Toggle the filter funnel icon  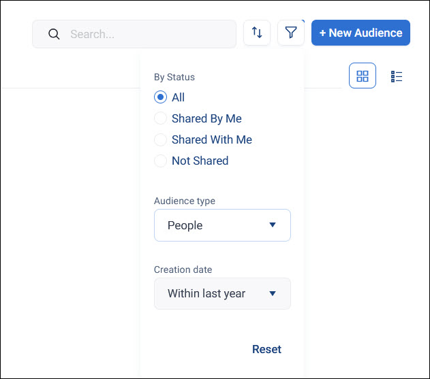(x=291, y=33)
